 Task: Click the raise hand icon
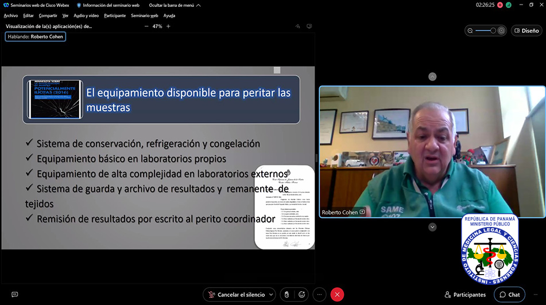point(286,295)
